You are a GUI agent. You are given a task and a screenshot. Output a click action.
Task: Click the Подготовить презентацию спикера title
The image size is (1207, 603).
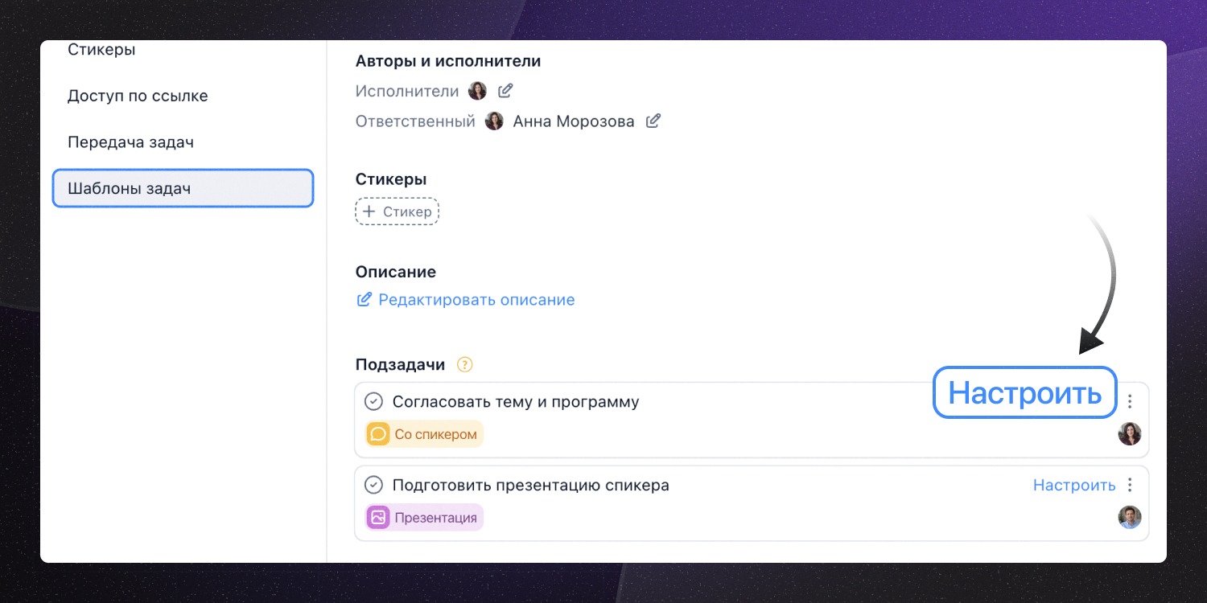(531, 485)
